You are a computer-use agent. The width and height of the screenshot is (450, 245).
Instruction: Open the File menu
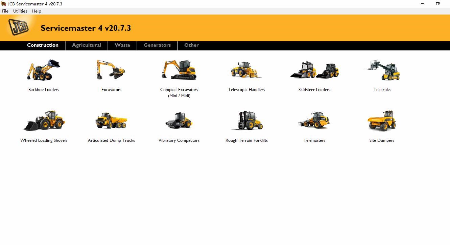5,11
